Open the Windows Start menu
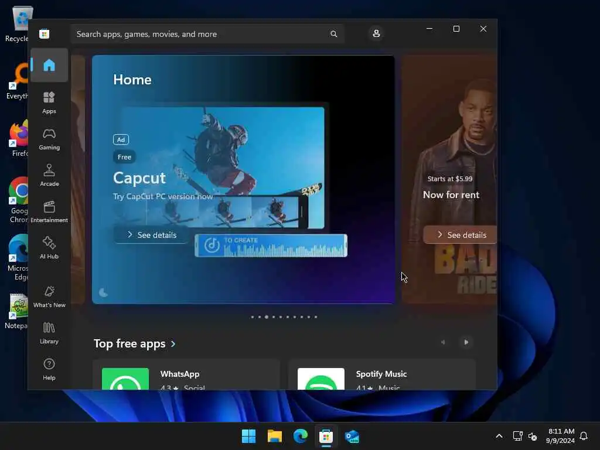 248,436
